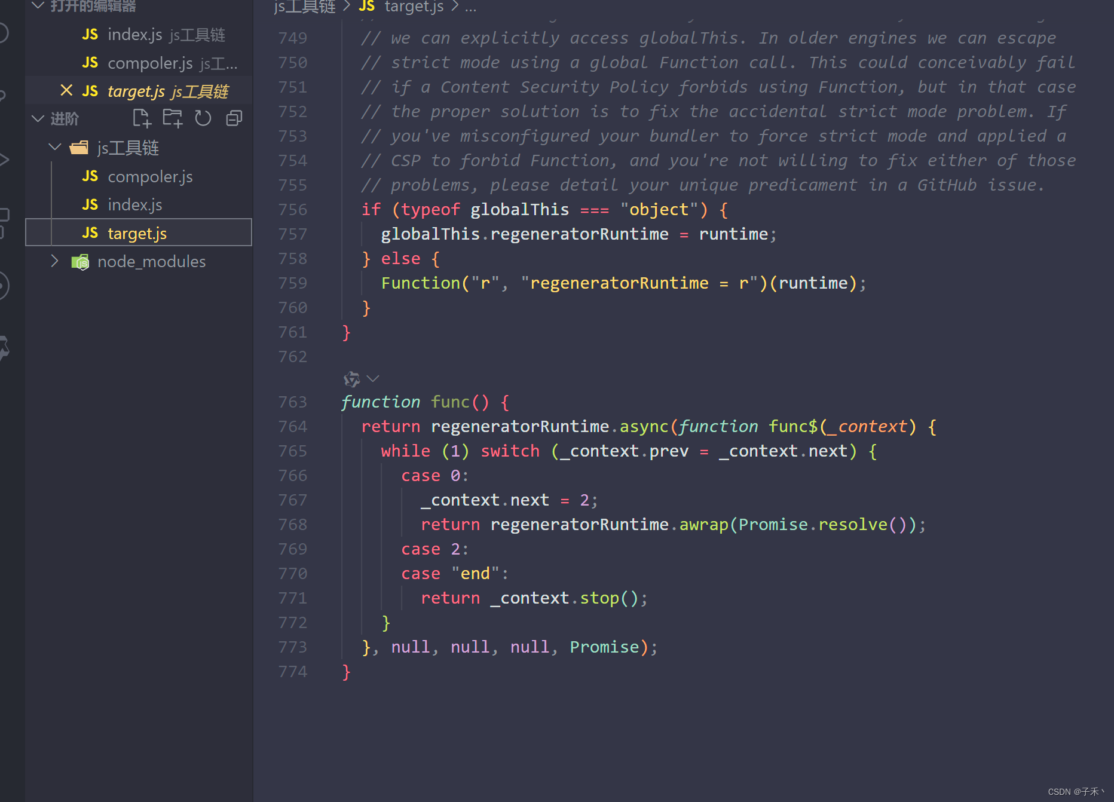Open index.js in the js工具链 folder tree
The image size is (1114, 802).
tap(139, 204)
